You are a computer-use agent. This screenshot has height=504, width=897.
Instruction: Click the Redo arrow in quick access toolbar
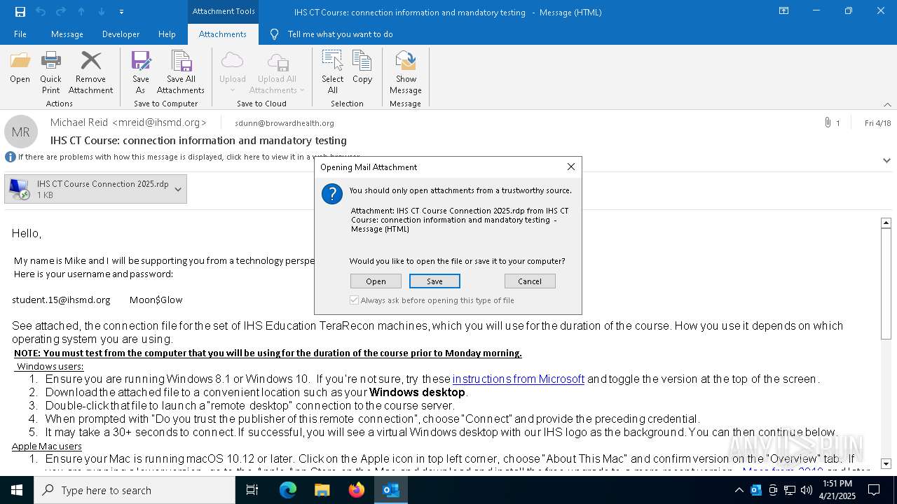click(60, 12)
